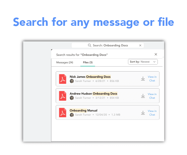This screenshot has width=187, height=155.
Task: Download the Onboarding Manual file
Action: click(x=143, y=113)
